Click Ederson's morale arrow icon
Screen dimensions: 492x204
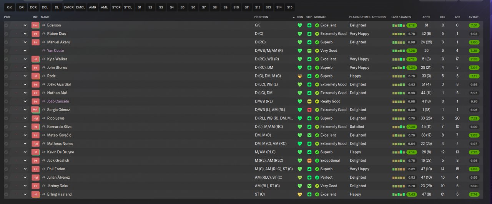[x=317, y=25]
